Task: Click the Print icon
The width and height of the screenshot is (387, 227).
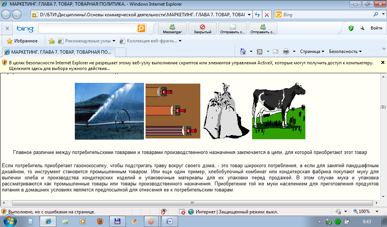Action: pos(286,51)
